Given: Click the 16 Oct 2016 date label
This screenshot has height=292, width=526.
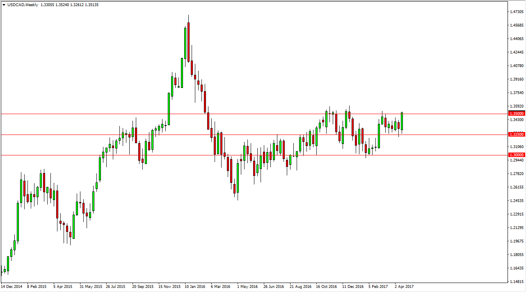Looking at the screenshot, I should [x=326, y=287].
